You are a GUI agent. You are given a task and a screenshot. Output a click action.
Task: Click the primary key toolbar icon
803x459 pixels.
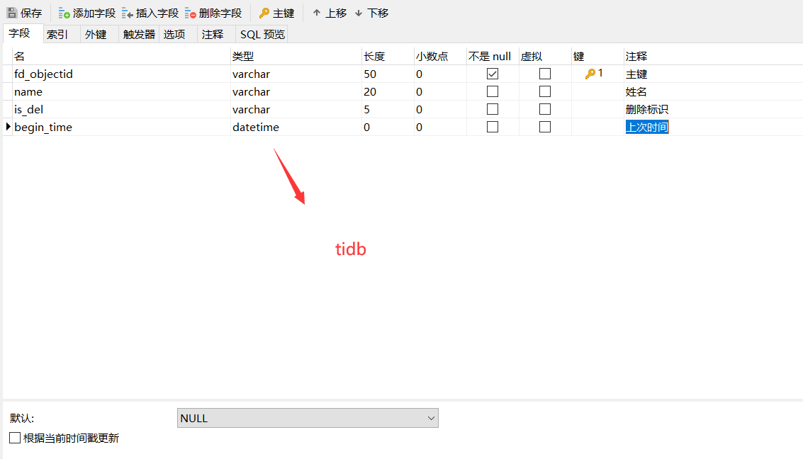pos(264,13)
